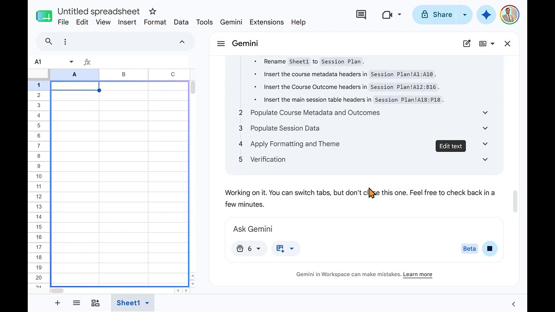Image resolution: width=555 pixels, height=312 pixels.
Task: Close the Gemini side panel
Action: point(507,43)
